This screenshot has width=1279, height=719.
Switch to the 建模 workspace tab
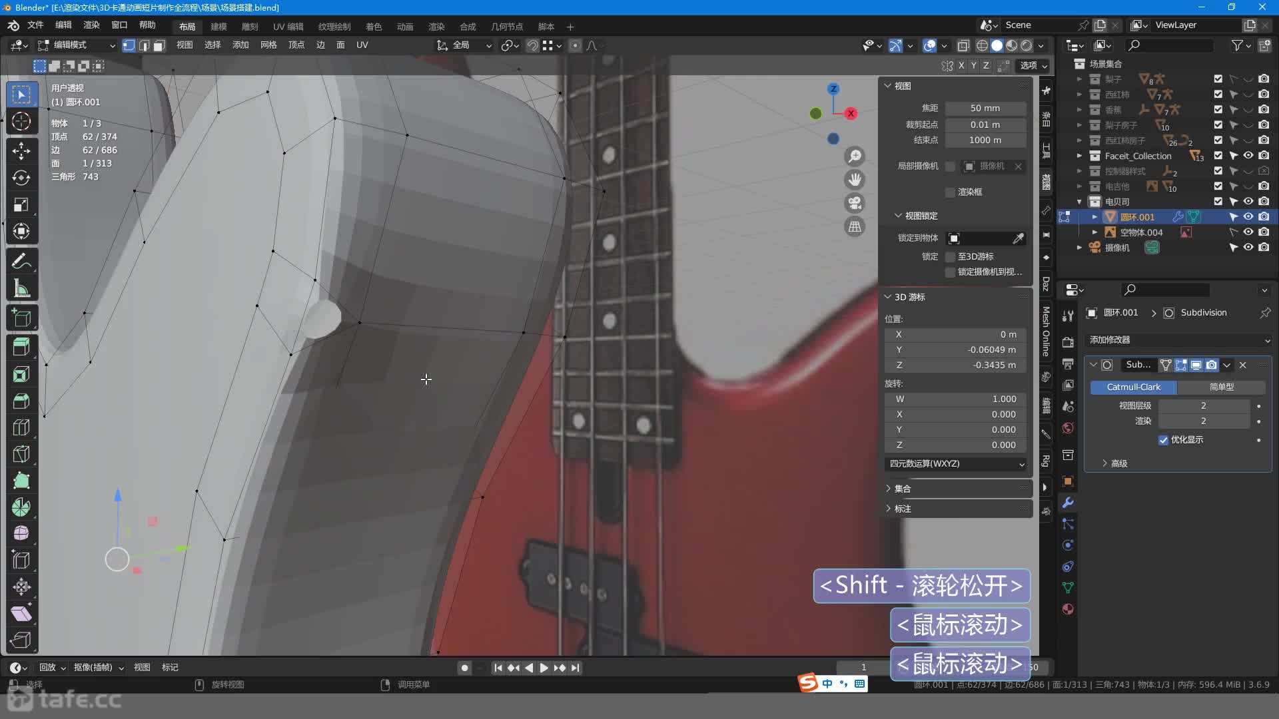tap(218, 27)
